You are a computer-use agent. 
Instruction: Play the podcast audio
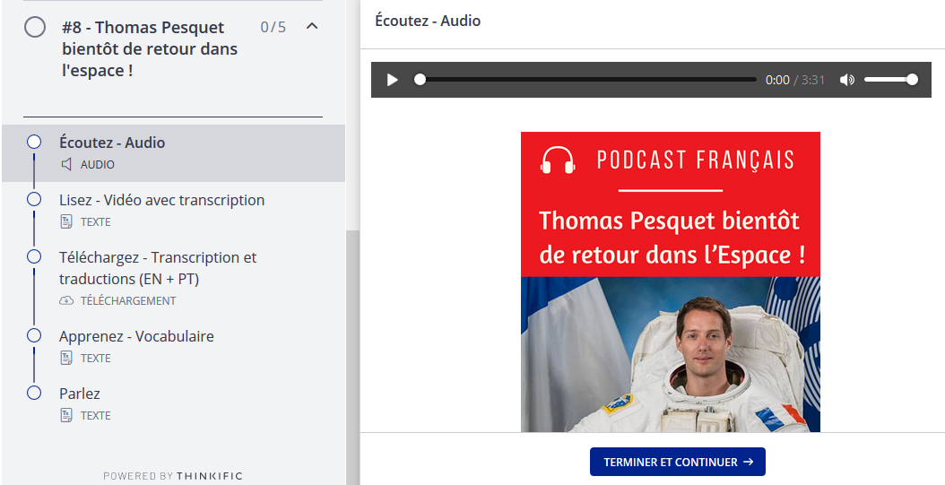(x=392, y=80)
